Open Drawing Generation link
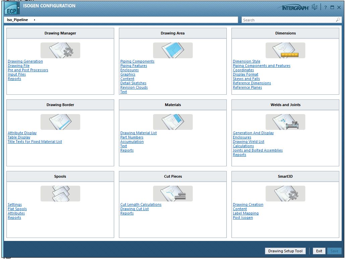This screenshot has width=346, height=259. (25, 61)
